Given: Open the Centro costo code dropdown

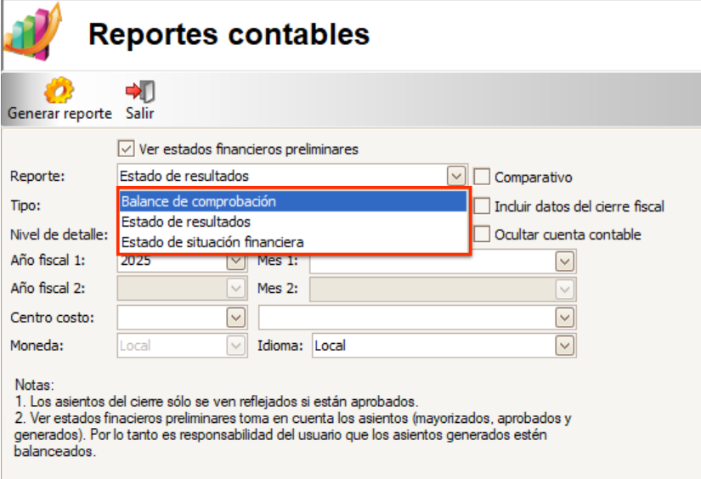Looking at the screenshot, I should [x=235, y=318].
